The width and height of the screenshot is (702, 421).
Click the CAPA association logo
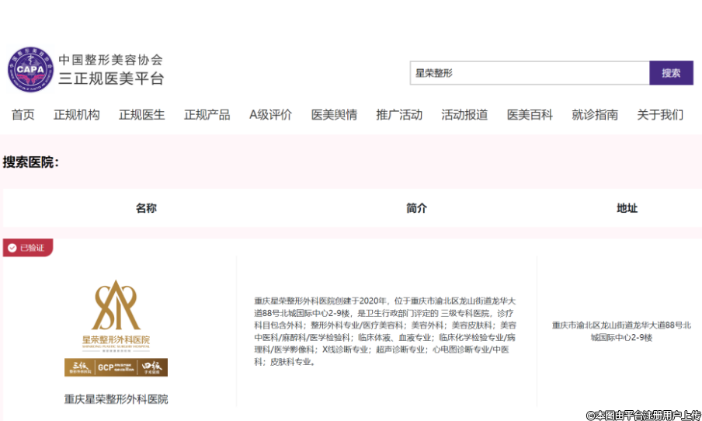pyautogui.click(x=30, y=70)
